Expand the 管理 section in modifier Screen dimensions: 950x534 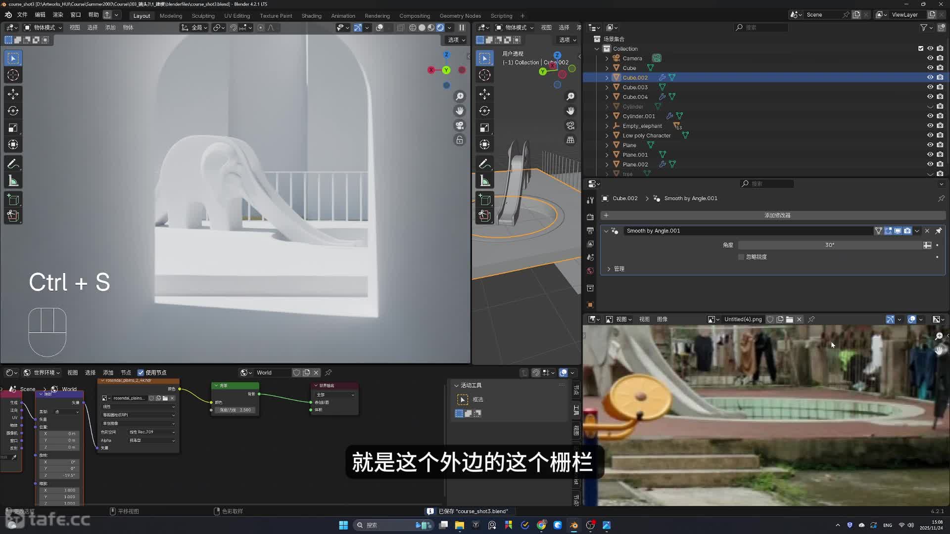pos(609,269)
